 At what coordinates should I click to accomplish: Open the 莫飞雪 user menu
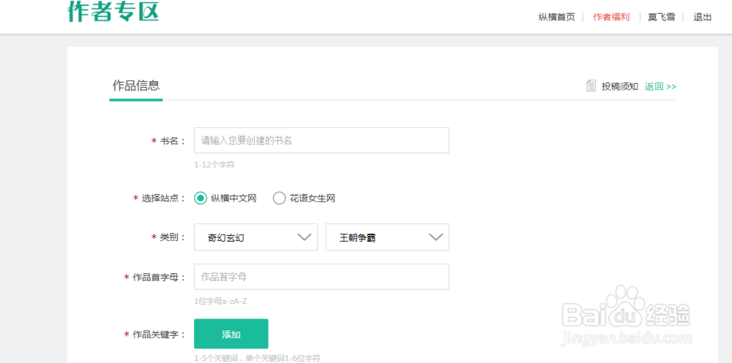click(661, 18)
